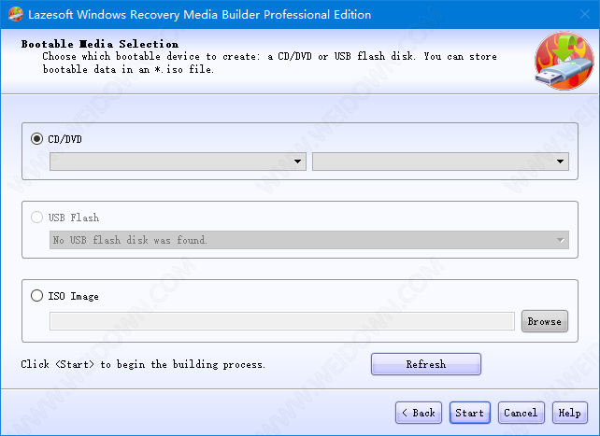Click the "Click <Start> to begin" instruction text
This screenshot has width=600, height=436.
click(143, 364)
